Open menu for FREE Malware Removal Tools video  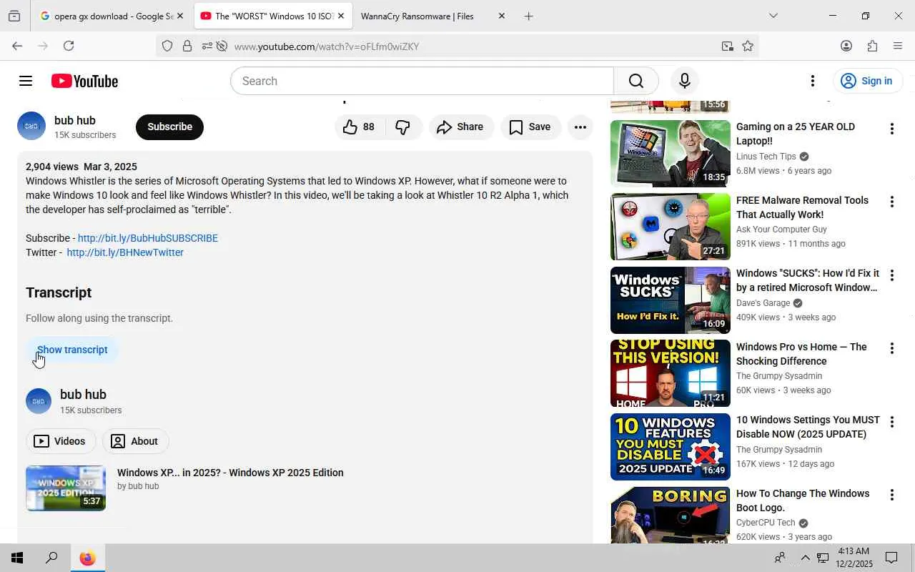click(891, 202)
